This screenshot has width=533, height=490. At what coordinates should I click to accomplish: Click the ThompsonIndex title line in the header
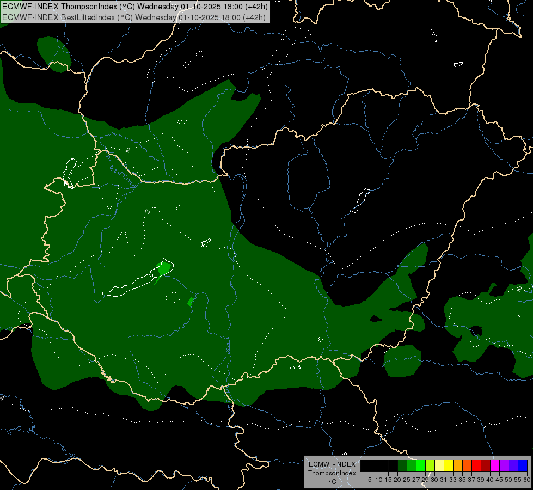[x=135, y=7]
